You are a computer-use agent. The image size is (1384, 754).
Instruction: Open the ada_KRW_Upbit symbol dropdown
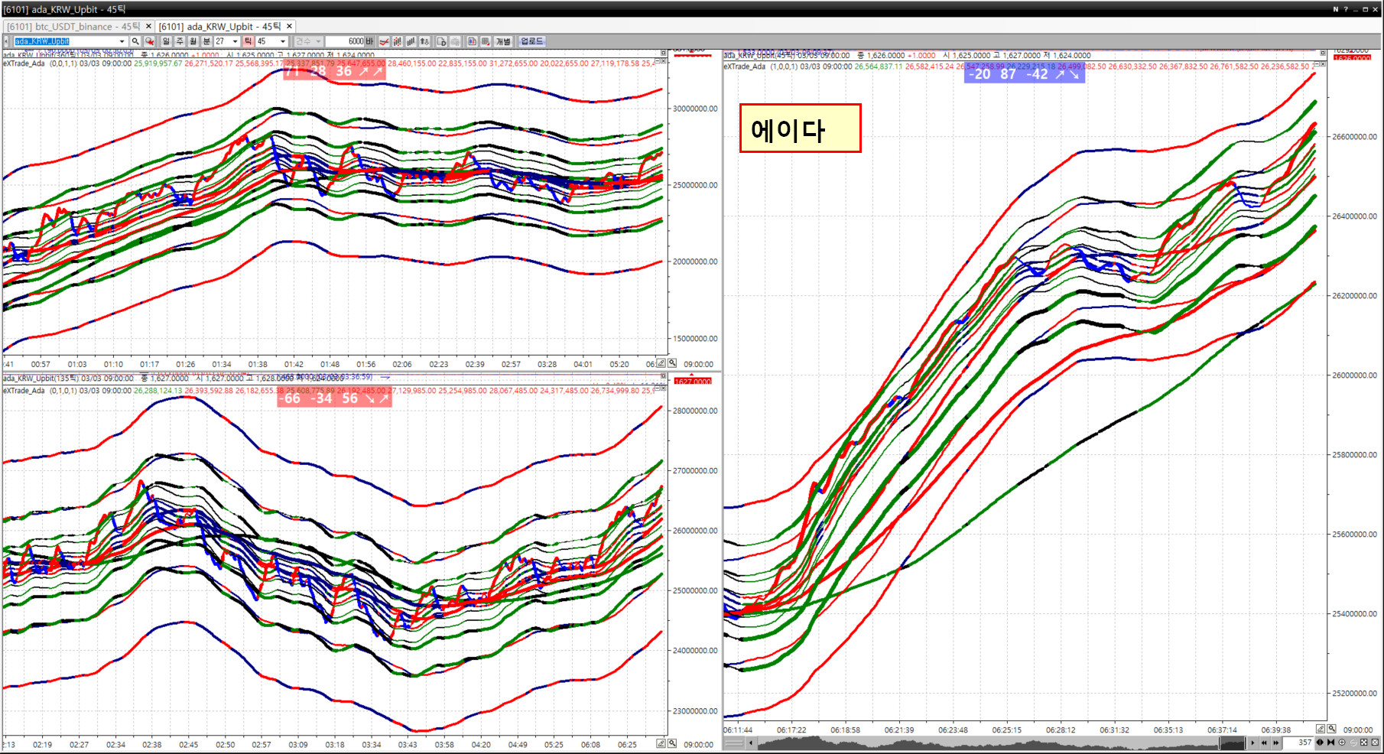tap(122, 41)
